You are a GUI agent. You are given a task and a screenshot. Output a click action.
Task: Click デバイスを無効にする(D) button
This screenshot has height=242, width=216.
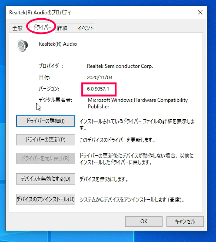tap(46, 179)
